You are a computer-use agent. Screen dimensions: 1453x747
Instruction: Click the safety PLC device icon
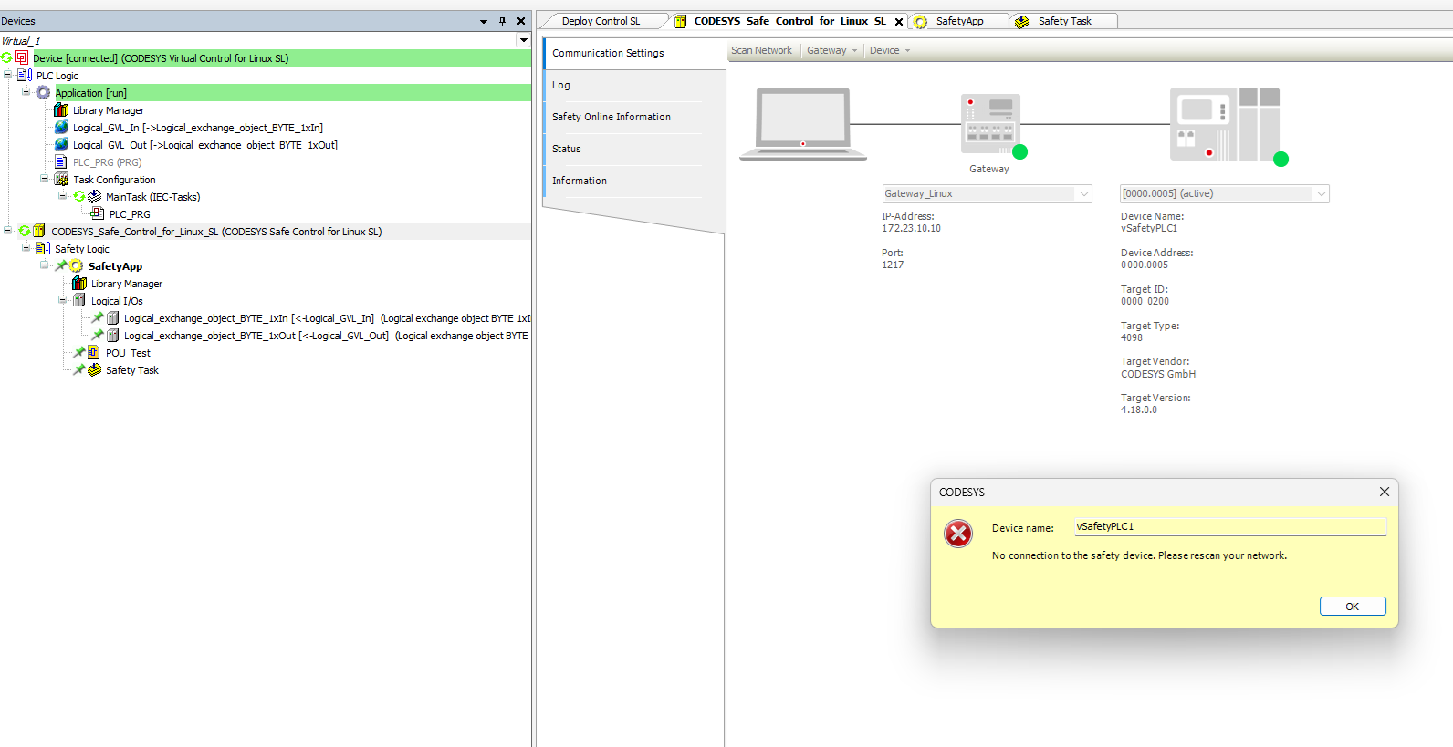point(1225,125)
